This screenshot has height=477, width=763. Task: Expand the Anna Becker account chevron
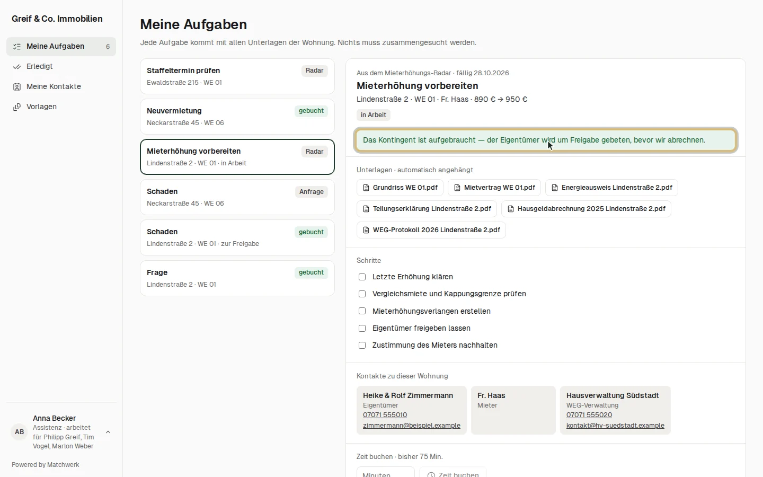click(108, 432)
